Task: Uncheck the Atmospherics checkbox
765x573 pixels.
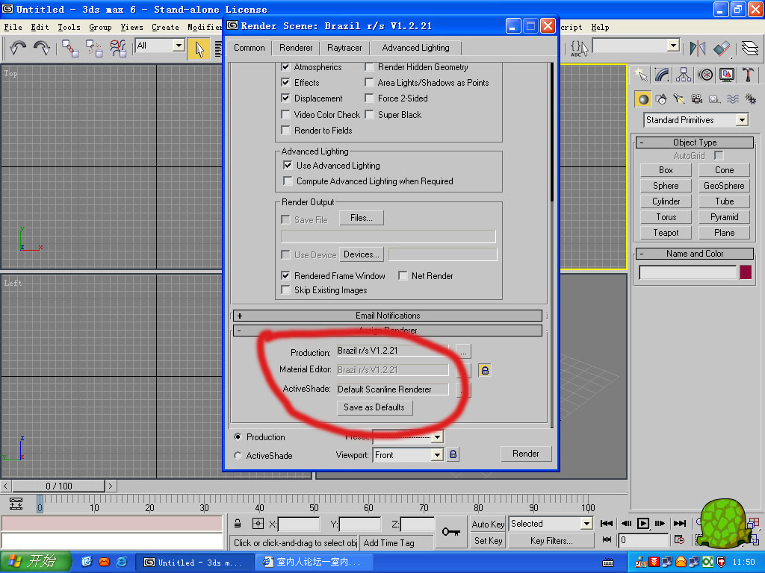Action: 286,66
